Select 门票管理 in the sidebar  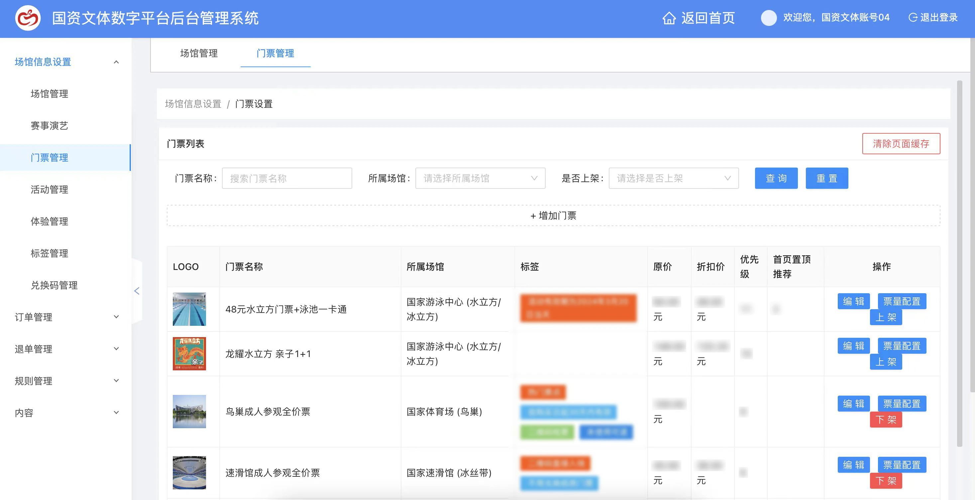(x=65, y=157)
